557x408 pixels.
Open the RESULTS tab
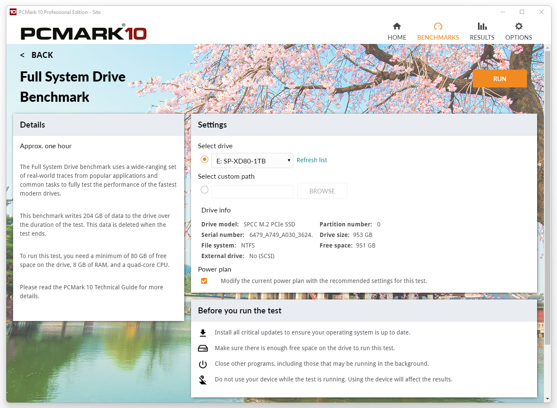(482, 31)
